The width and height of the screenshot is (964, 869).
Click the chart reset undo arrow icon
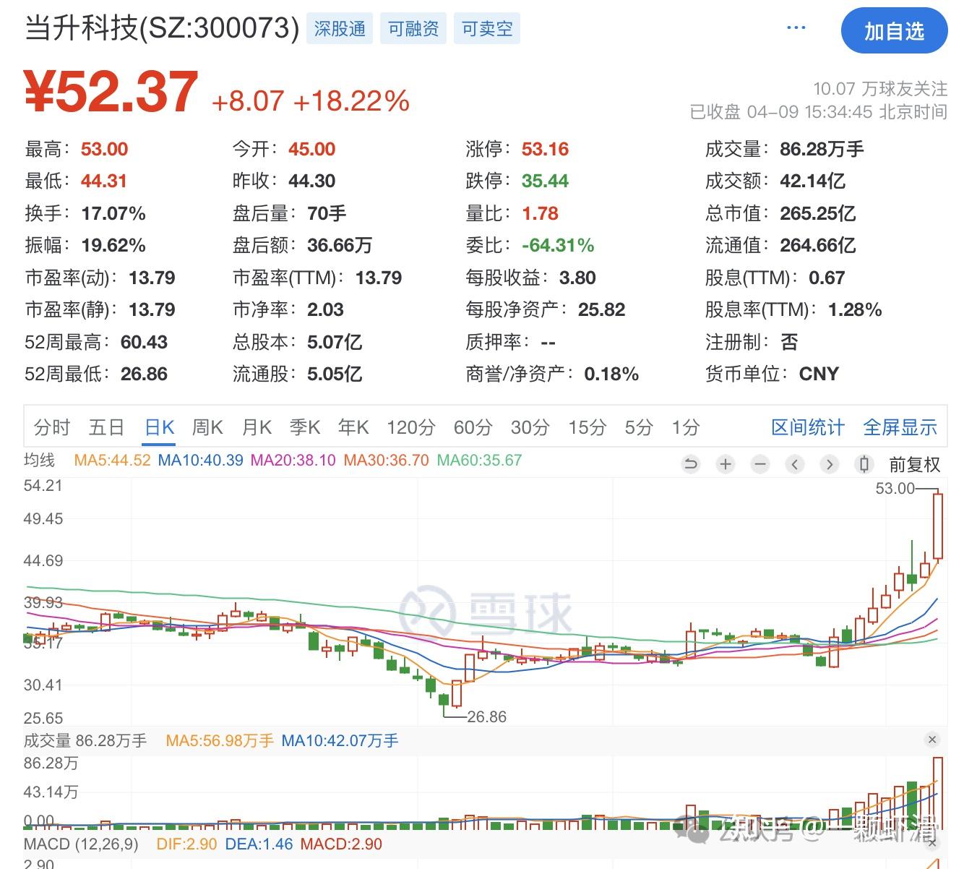pyautogui.click(x=691, y=464)
